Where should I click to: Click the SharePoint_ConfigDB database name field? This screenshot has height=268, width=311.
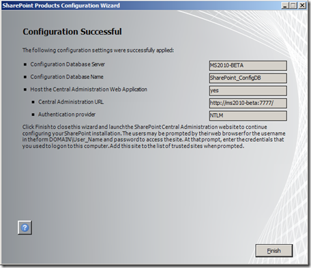[248, 78]
